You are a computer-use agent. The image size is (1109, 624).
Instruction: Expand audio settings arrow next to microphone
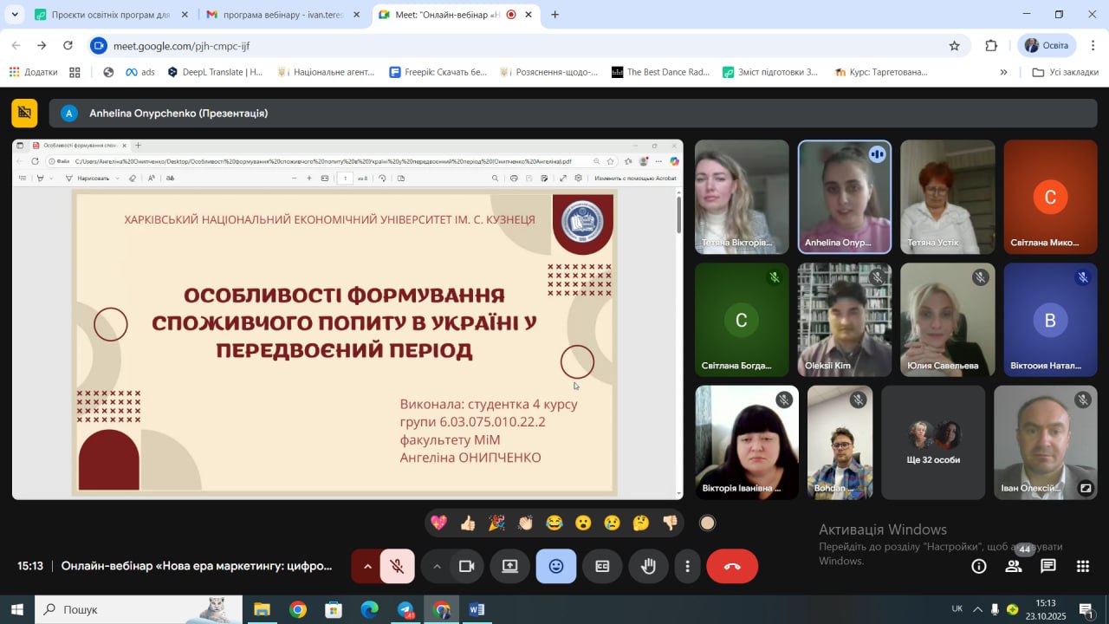tap(367, 567)
